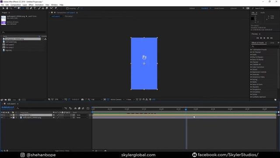Image resolution: width=280 pixels, height=158 pixels.
Task: Open composition mini-flowchart in timeline
Action: pyautogui.click(x=66, y=108)
